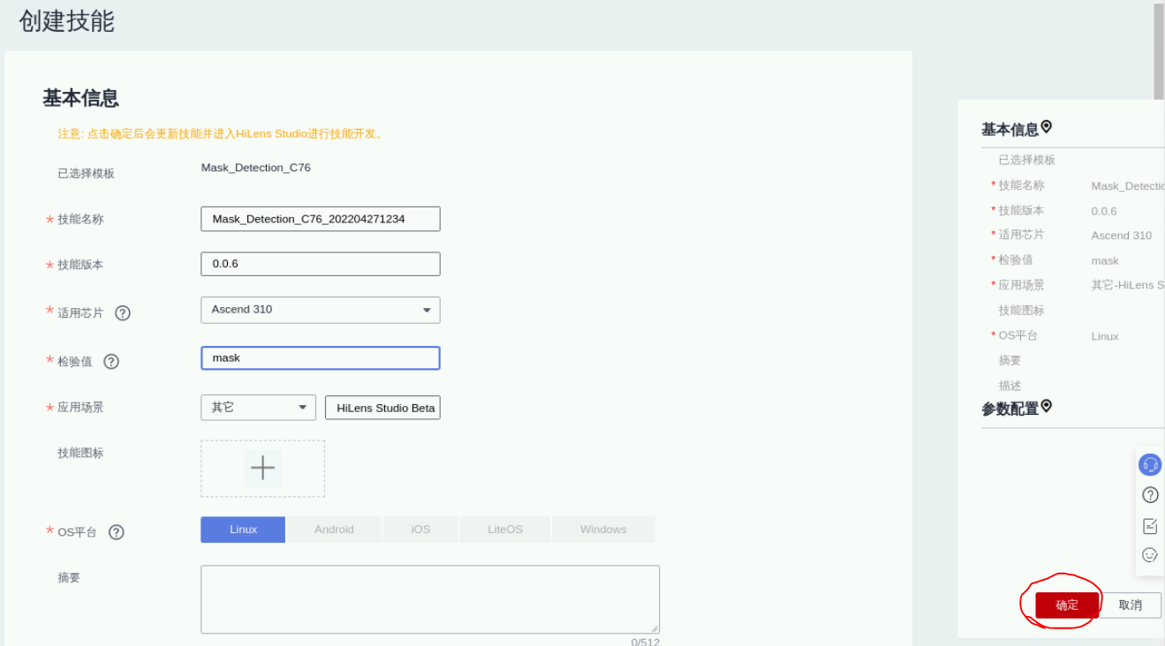Viewport: 1165px width, 646px height.
Task: Click the help icon beside 适用芯片
Action: [x=123, y=312]
